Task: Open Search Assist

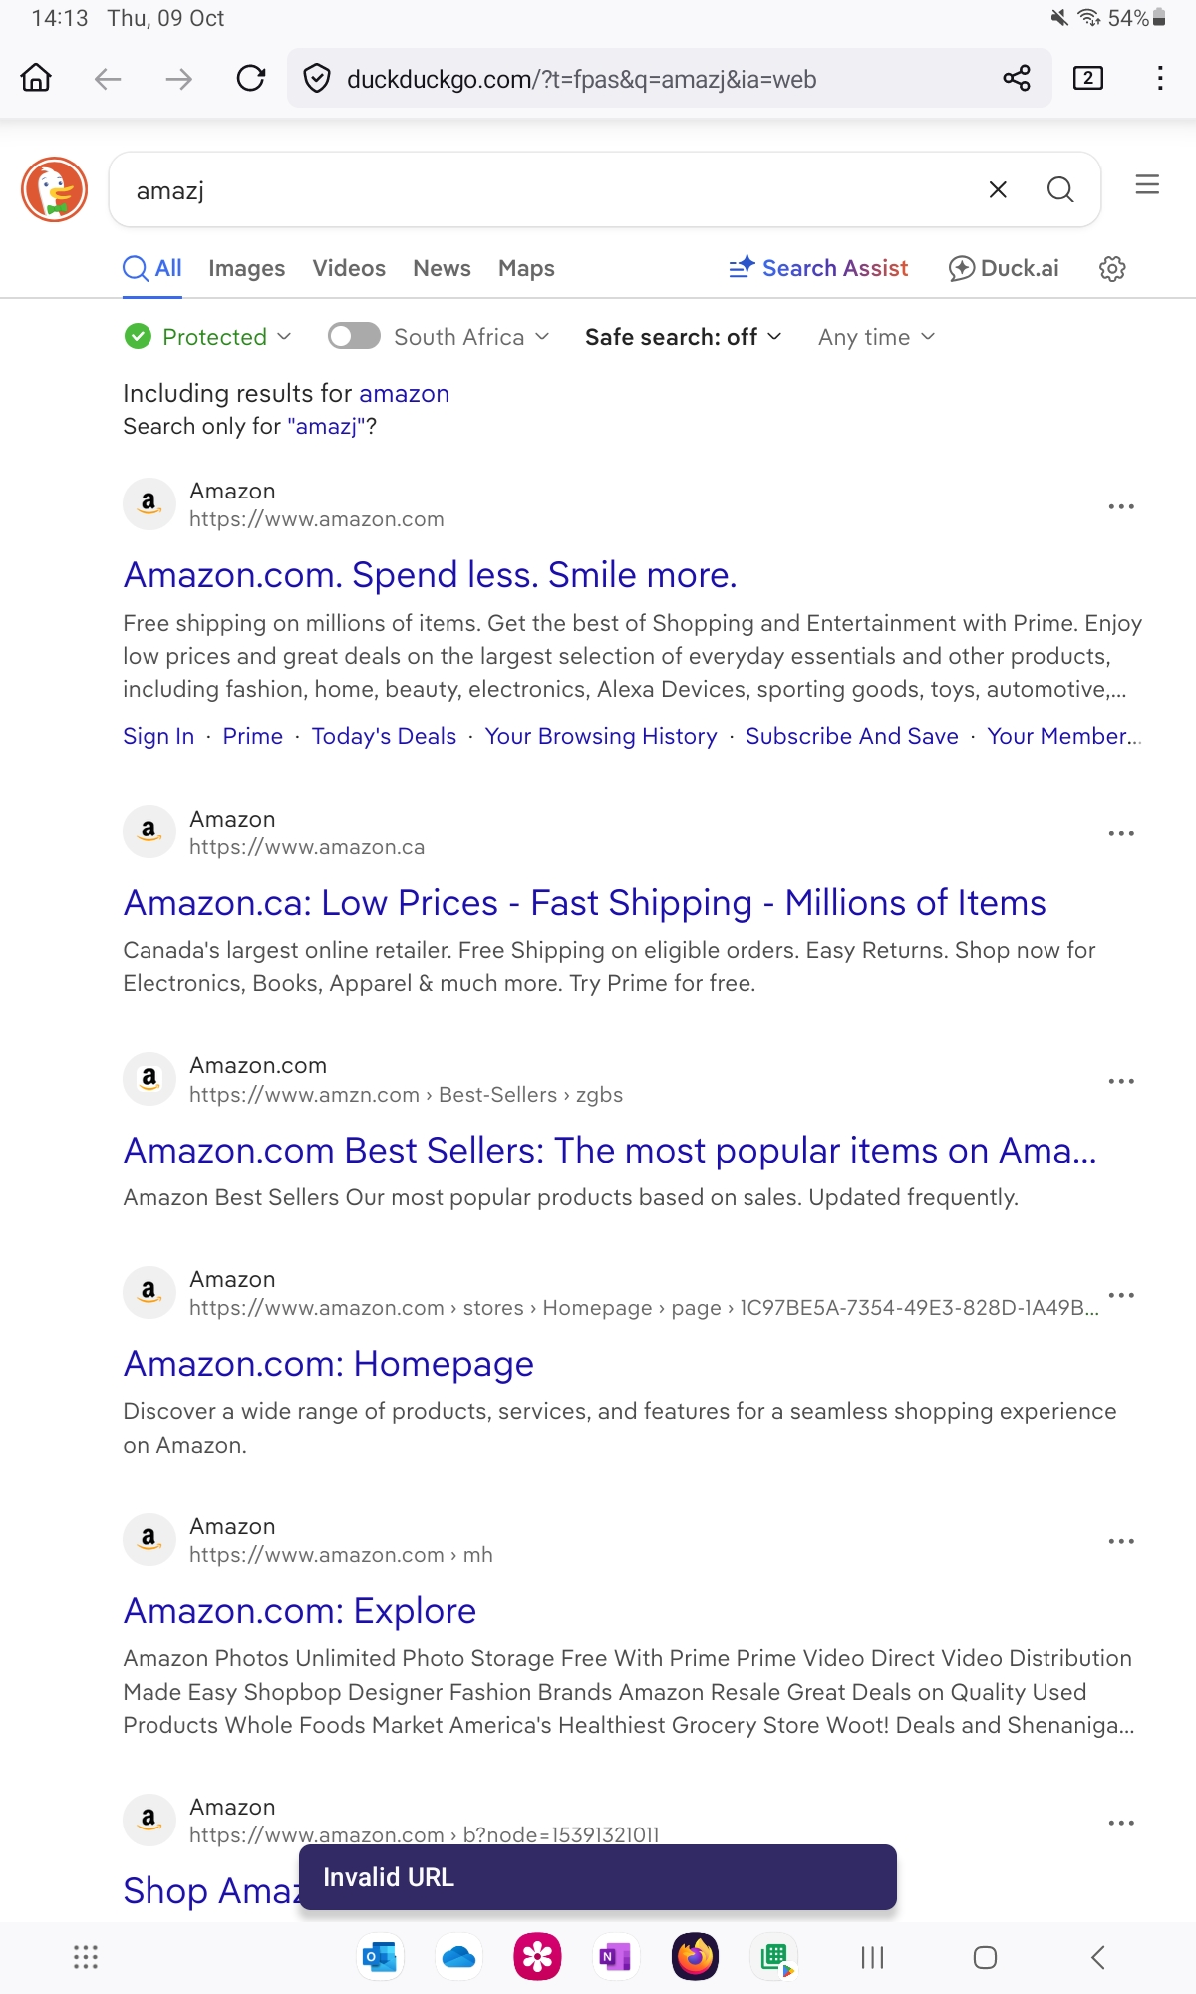Action: pyautogui.click(x=818, y=268)
